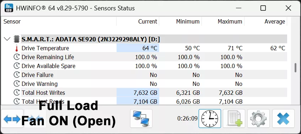Select the Drive Failure row label

pyautogui.click(x=37, y=75)
